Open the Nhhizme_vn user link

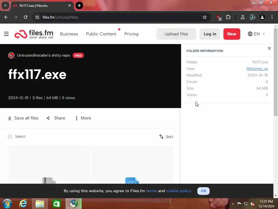(257, 69)
